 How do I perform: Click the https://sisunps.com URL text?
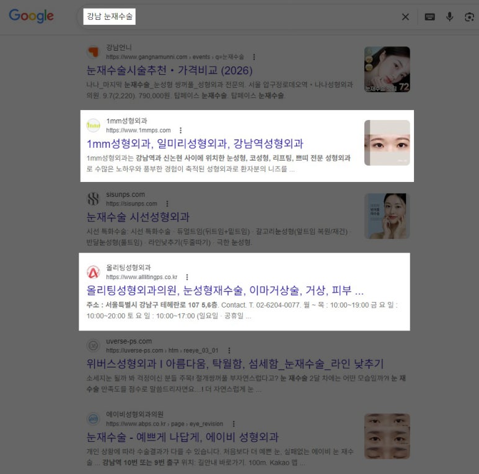tap(131, 204)
